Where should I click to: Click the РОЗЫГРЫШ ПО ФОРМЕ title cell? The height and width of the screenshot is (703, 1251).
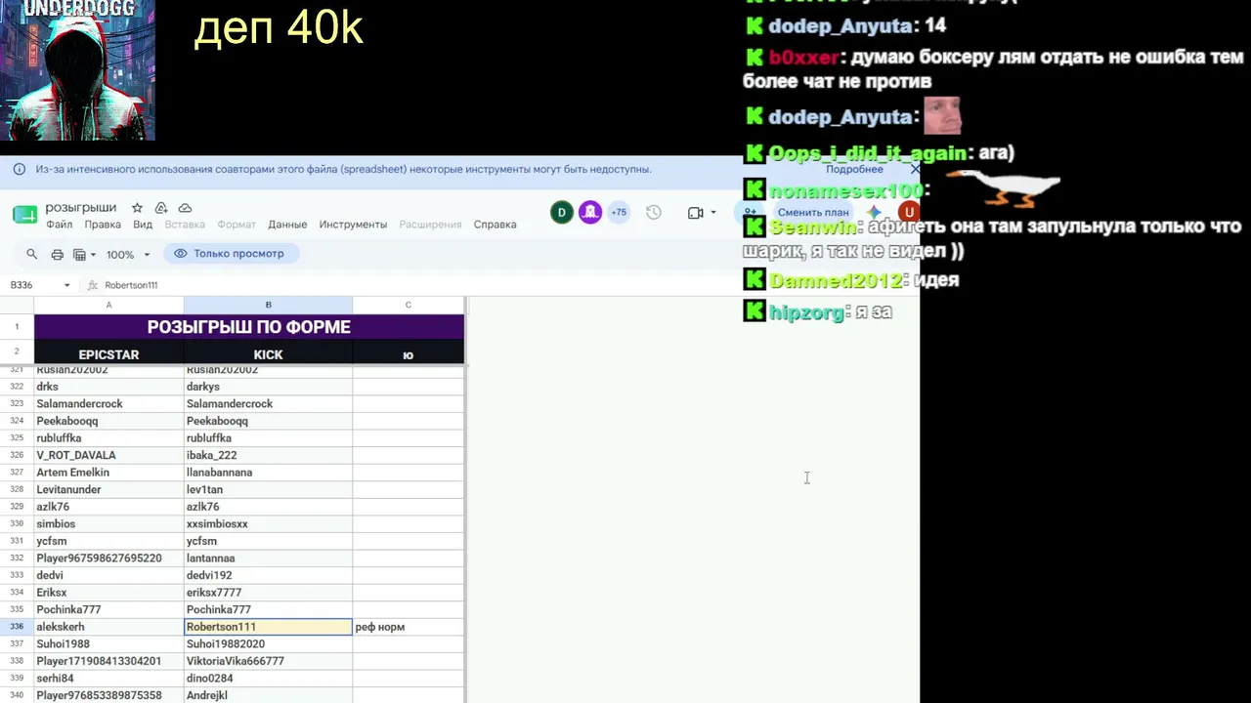pyautogui.click(x=249, y=327)
